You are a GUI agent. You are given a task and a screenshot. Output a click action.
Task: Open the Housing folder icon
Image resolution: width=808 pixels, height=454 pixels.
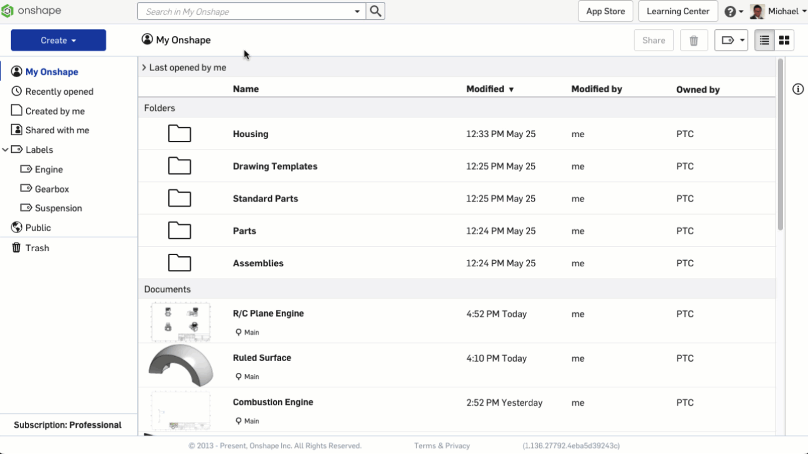[x=179, y=134]
